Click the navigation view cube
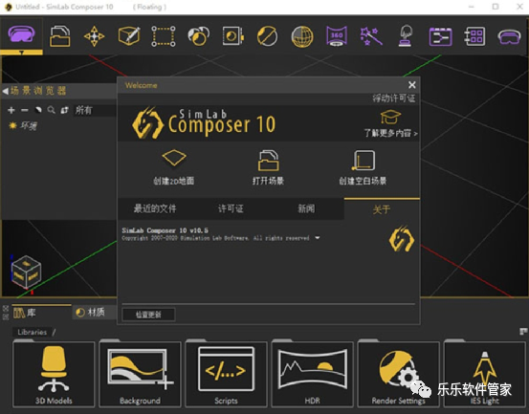529x414 pixels. [26, 272]
